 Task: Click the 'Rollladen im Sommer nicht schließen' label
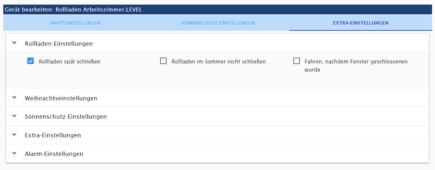[218, 61]
